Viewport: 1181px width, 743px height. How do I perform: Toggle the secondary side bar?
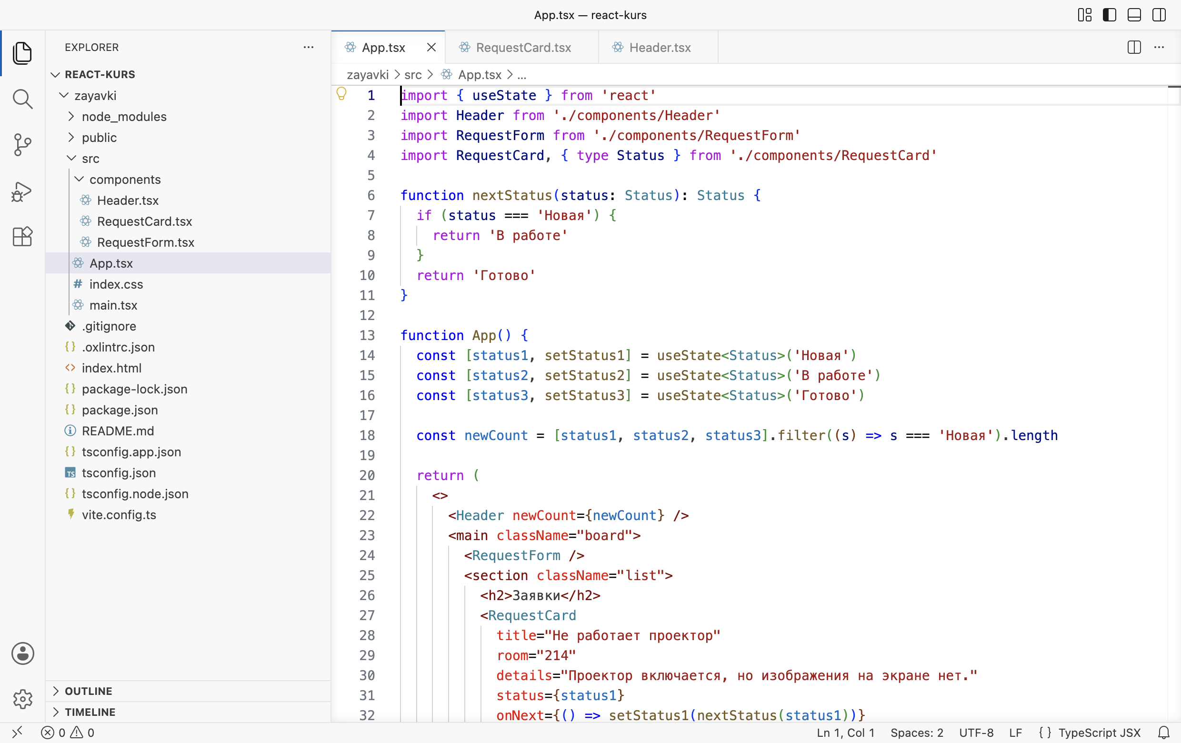click(x=1160, y=15)
